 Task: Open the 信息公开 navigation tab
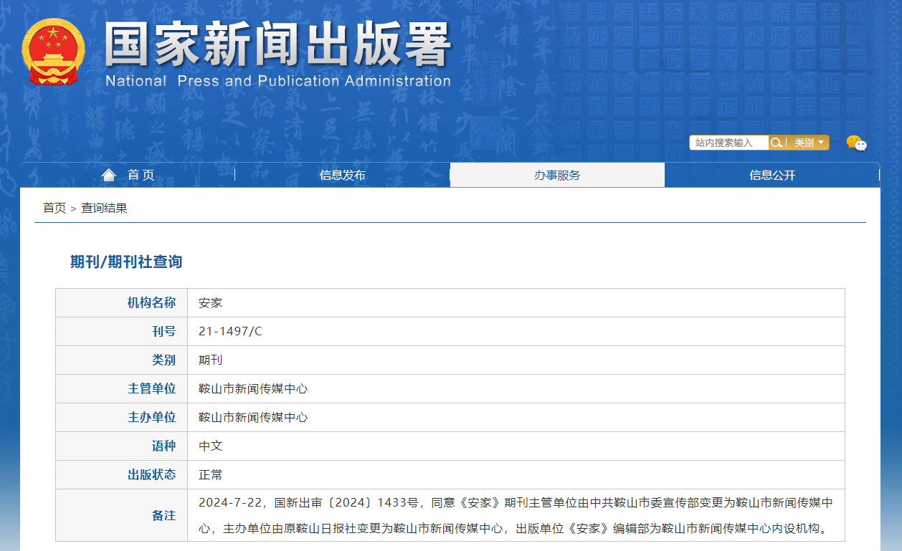(772, 175)
